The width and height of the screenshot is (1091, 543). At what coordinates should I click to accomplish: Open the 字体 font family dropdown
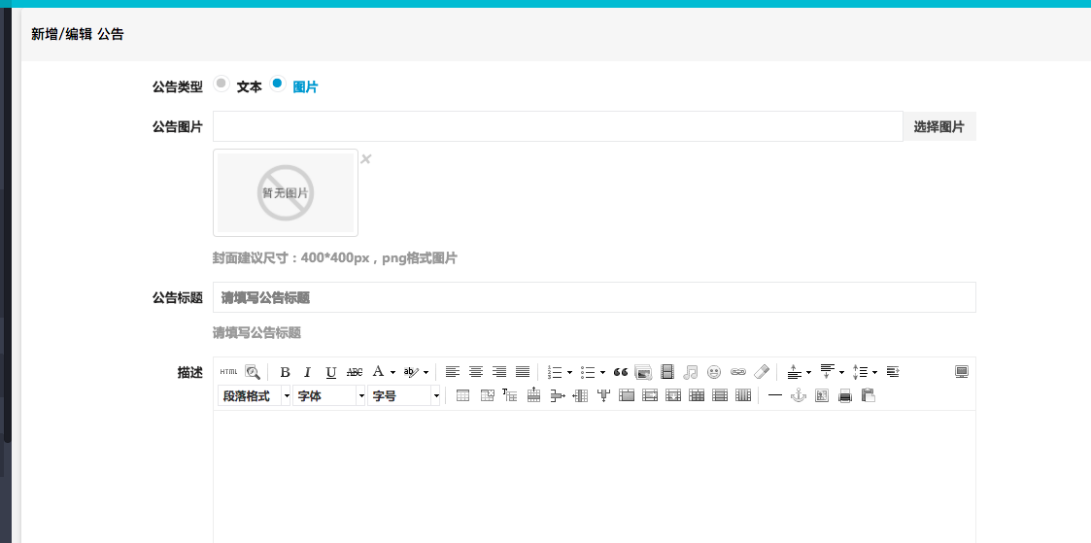(328, 395)
